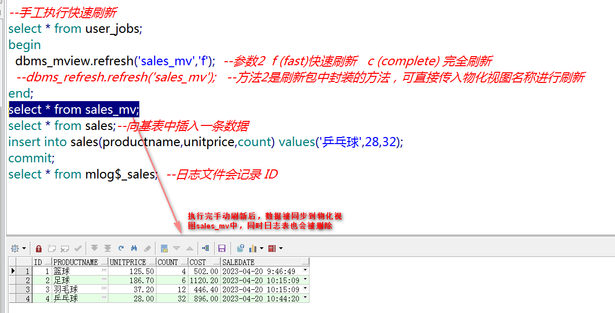The height and width of the screenshot is (313, 615).
Task: Click ellipsis button in 篮球 cell
Action: pos(104,271)
